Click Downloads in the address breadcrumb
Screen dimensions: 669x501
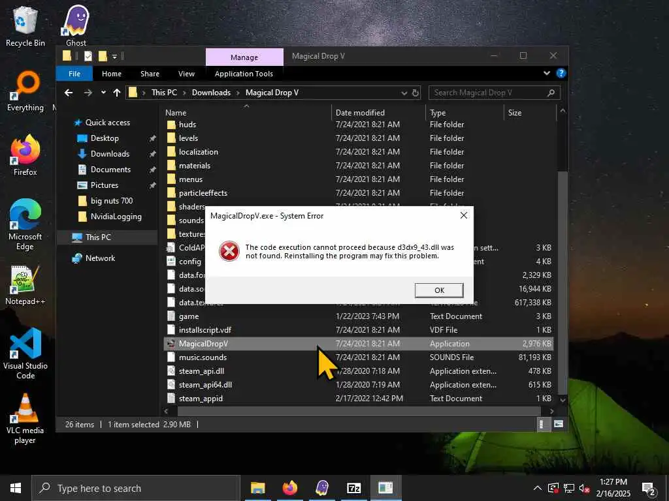click(x=211, y=93)
